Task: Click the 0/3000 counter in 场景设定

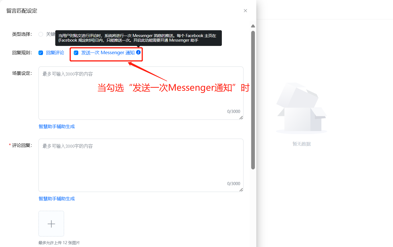Action: (234, 112)
